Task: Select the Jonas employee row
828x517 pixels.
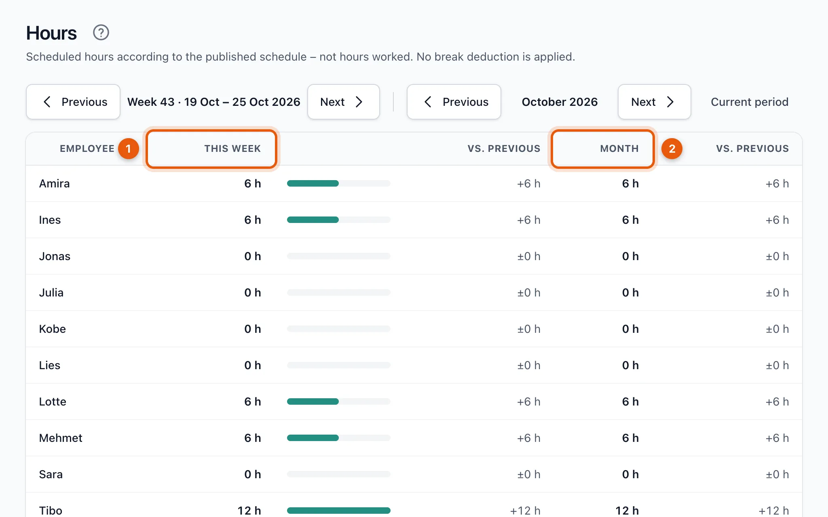Action: [x=414, y=256]
